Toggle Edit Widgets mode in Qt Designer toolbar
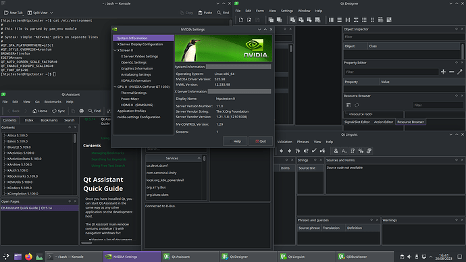The width and height of the screenshot is (466, 262). (292, 20)
